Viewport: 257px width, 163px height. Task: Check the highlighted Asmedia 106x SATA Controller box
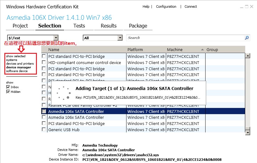(44, 111)
